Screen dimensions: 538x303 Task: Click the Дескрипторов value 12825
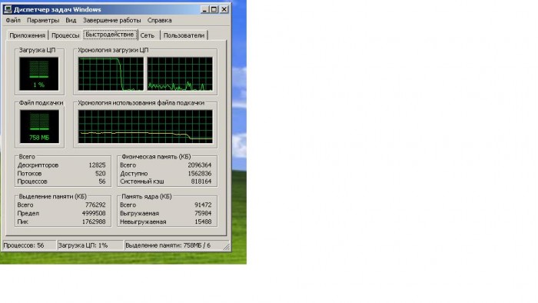97,165
